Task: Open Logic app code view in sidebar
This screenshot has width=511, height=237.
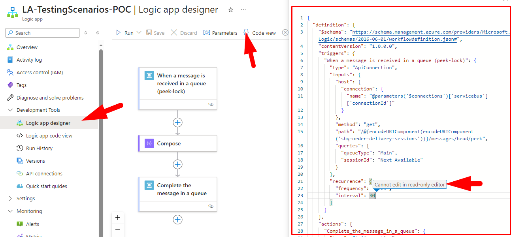Action: tap(49, 135)
